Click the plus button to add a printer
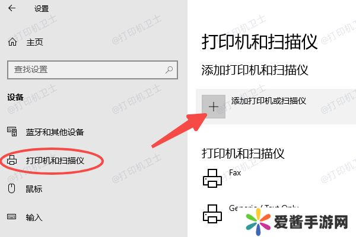The width and height of the screenshot is (356, 237). (x=214, y=107)
